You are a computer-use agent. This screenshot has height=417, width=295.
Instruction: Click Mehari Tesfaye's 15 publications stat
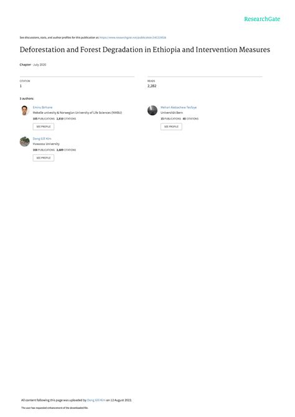[171, 119]
